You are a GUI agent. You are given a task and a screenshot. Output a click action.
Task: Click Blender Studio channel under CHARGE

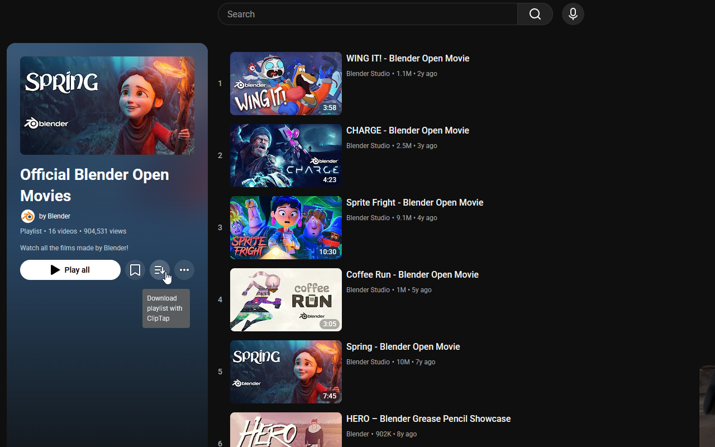coord(368,146)
